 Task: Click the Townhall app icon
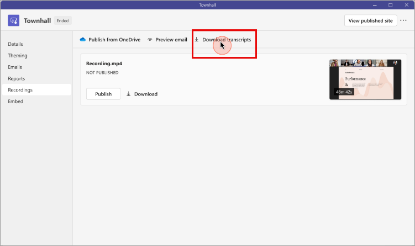[x=13, y=20]
